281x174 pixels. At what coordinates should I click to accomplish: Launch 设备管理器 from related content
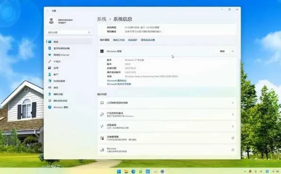[167, 138]
